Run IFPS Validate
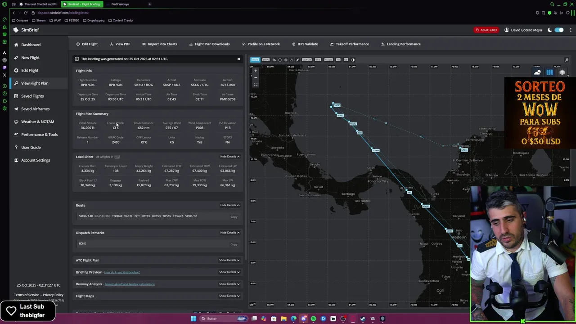Viewport: 576px width, 324px height. tap(305, 44)
